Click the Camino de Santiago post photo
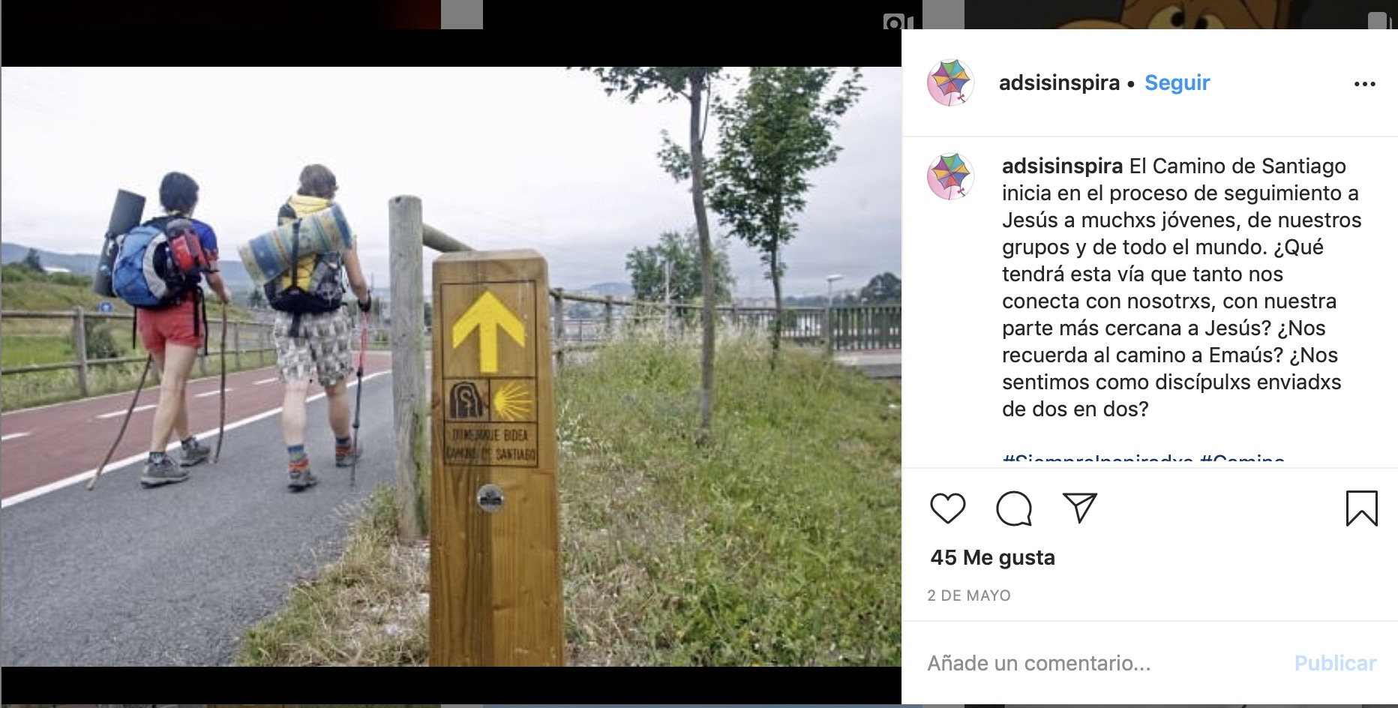The image size is (1398, 708). pyautogui.click(x=451, y=367)
